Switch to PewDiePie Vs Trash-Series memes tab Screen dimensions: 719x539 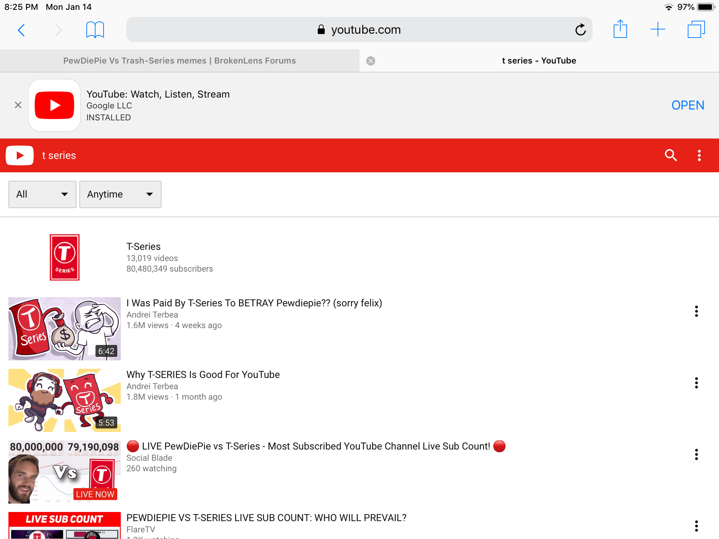coord(179,61)
